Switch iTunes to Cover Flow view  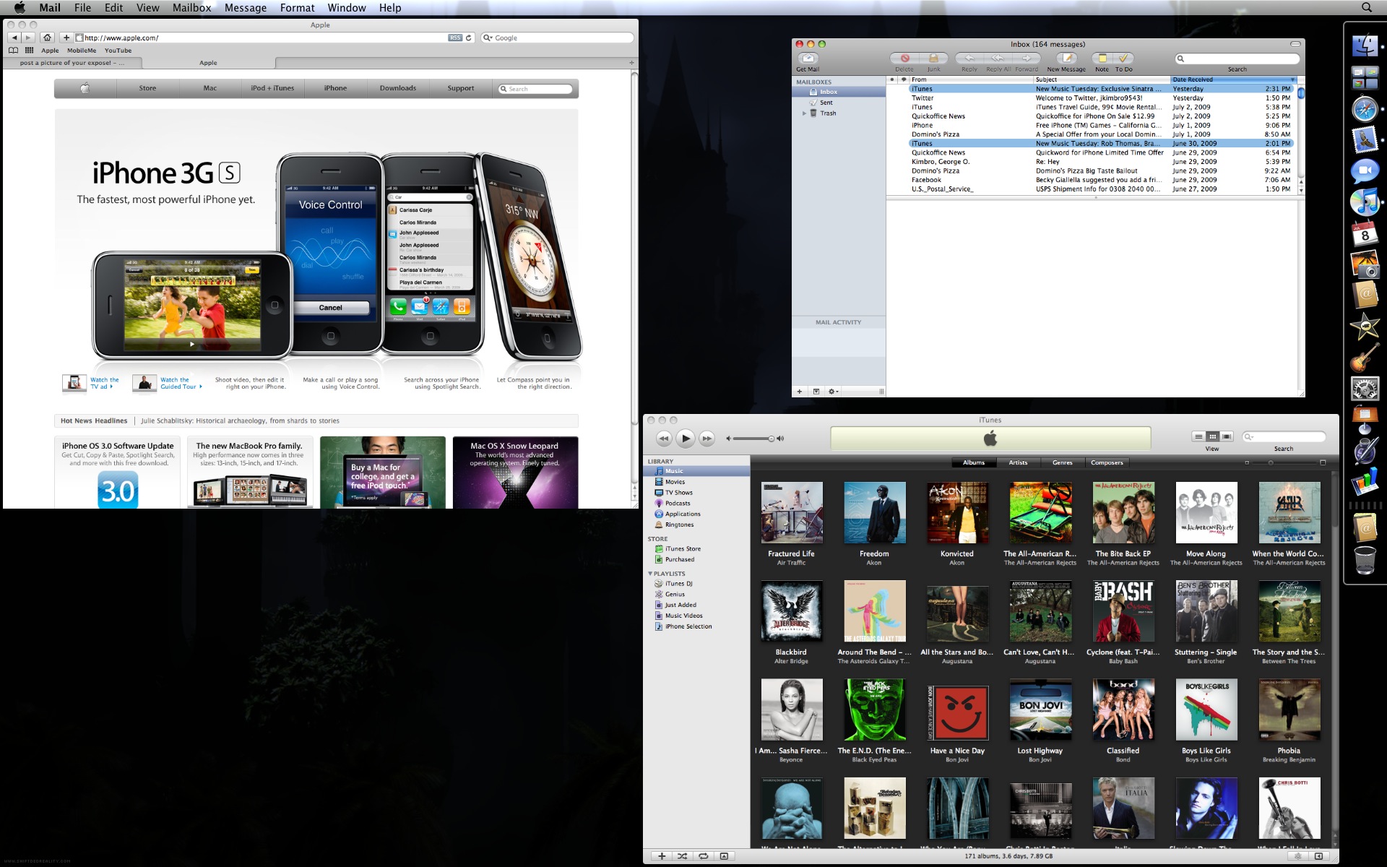[x=1227, y=436]
